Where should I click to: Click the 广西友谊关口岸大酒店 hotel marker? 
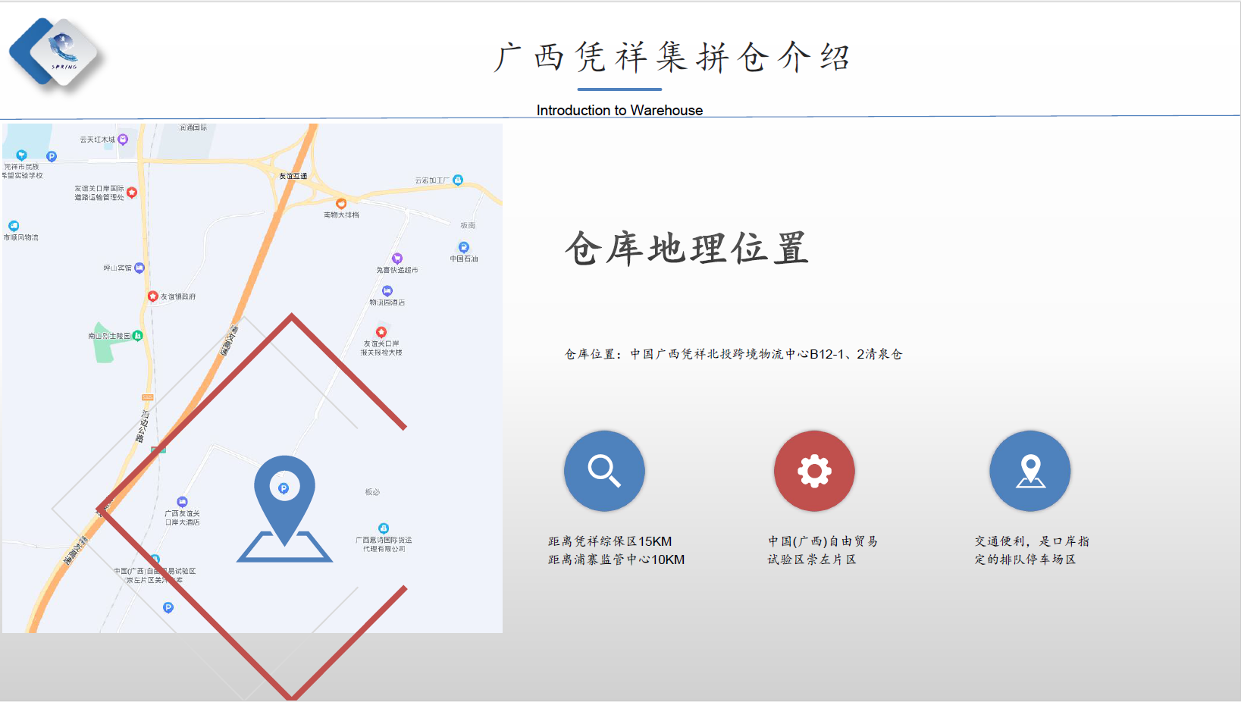(182, 502)
